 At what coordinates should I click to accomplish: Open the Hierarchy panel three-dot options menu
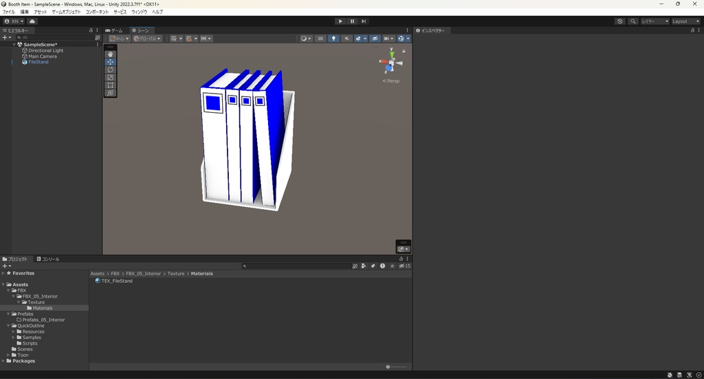point(97,30)
